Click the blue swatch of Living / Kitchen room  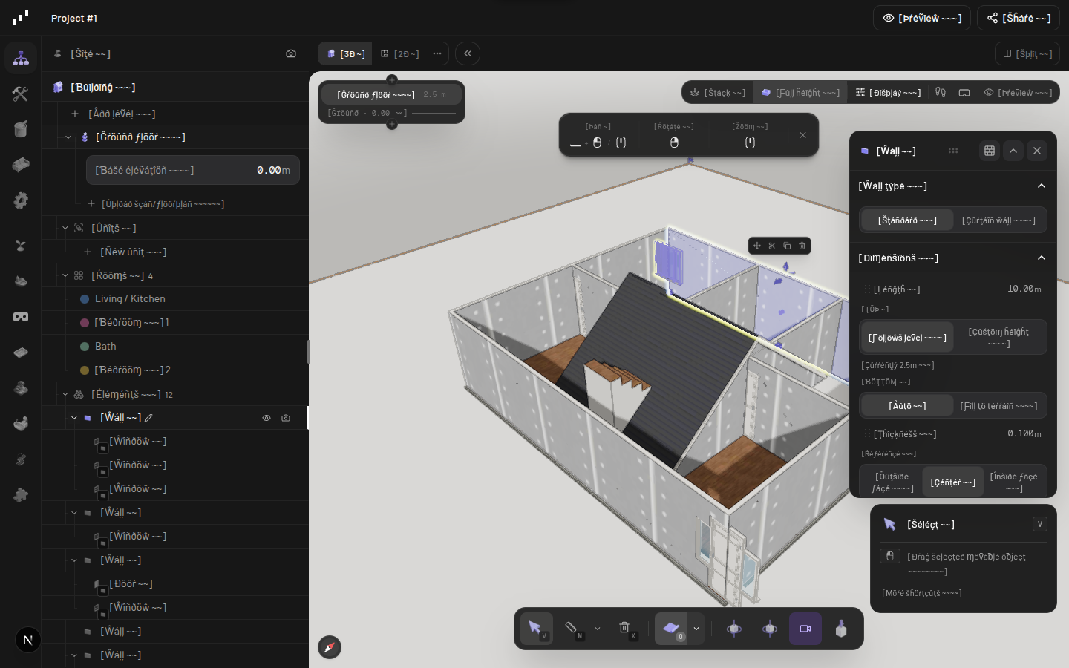pos(85,299)
